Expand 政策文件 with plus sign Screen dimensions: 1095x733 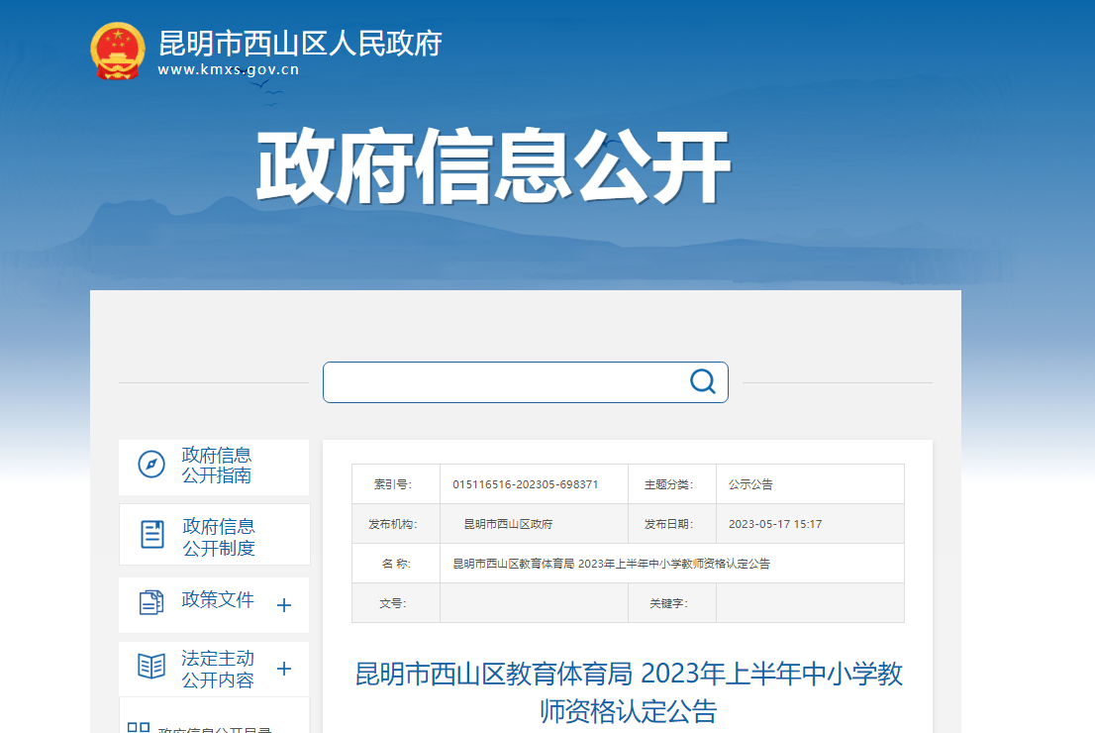(x=283, y=605)
